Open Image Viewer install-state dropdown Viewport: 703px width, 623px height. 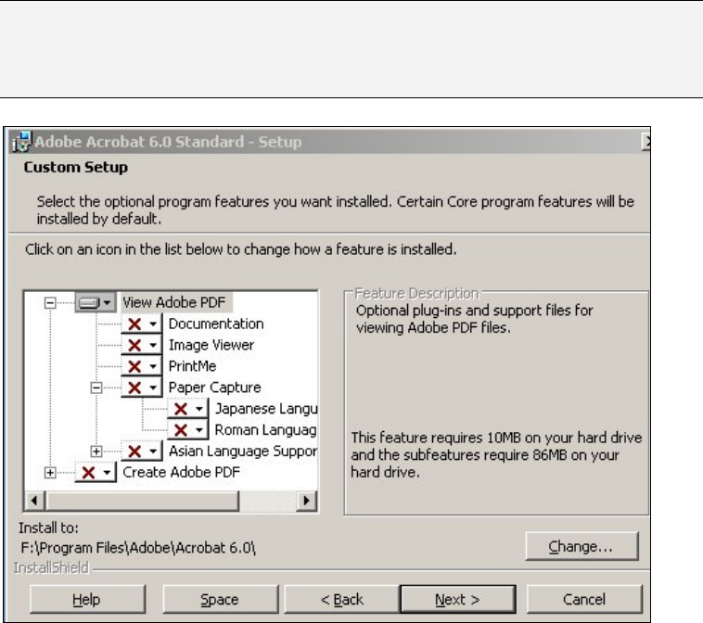(x=141, y=345)
